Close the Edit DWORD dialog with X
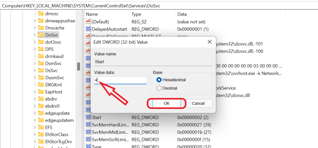 click(x=210, y=42)
